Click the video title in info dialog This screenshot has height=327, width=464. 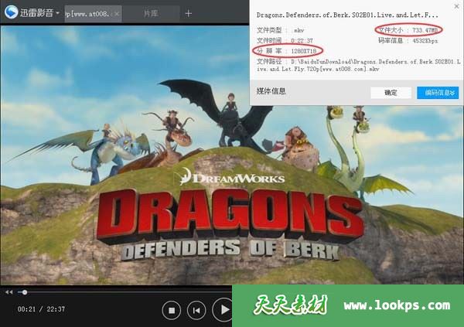(x=347, y=15)
